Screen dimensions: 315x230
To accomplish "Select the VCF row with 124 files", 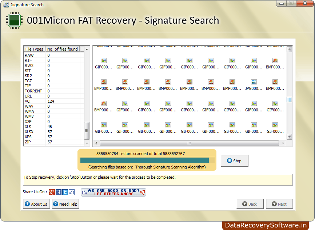I will pos(53,101).
